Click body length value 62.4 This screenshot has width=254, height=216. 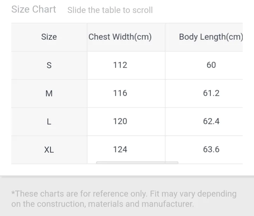[x=211, y=121]
